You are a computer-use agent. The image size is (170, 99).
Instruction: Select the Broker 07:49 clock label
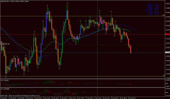153,5
